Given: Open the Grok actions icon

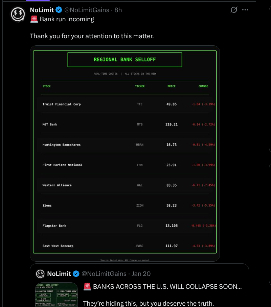Looking at the screenshot, I should click(x=233, y=10).
